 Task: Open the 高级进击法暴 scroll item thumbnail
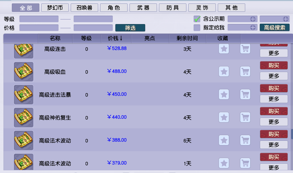tap(24, 95)
